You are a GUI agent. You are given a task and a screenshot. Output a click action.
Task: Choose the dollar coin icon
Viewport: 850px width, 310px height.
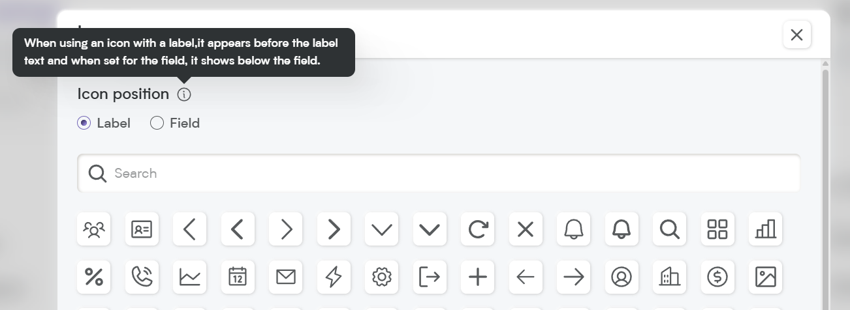pyautogui.click(x=717, y=277)
